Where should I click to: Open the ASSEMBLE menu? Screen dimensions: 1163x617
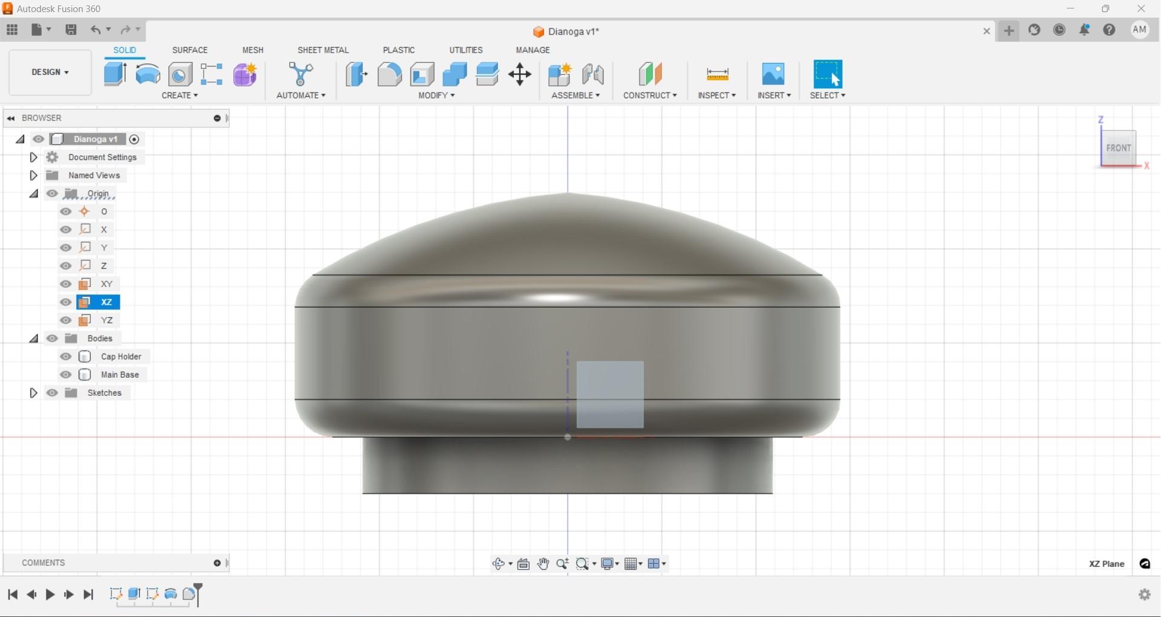[575, 95]
